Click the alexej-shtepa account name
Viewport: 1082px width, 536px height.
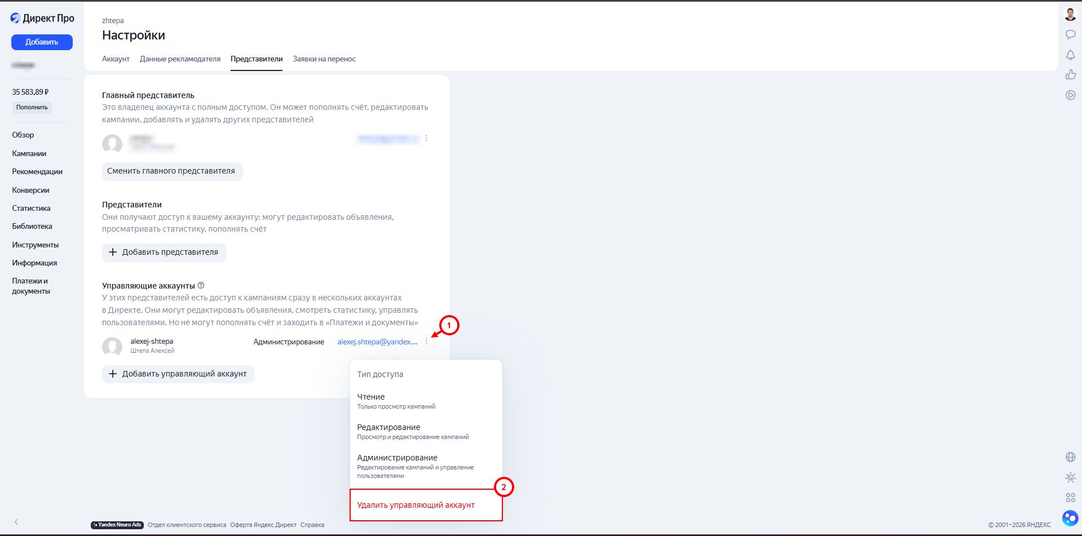[152, 341]
